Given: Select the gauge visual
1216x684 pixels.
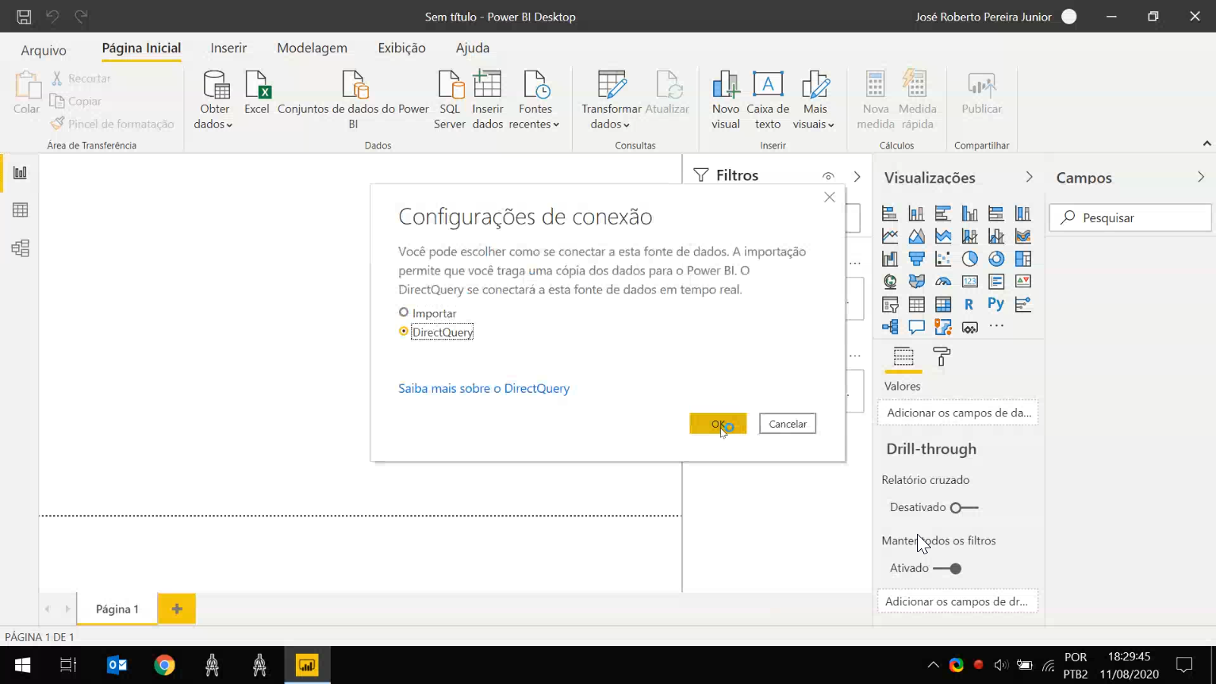Looking at the screenshot, I should point(943,281).
